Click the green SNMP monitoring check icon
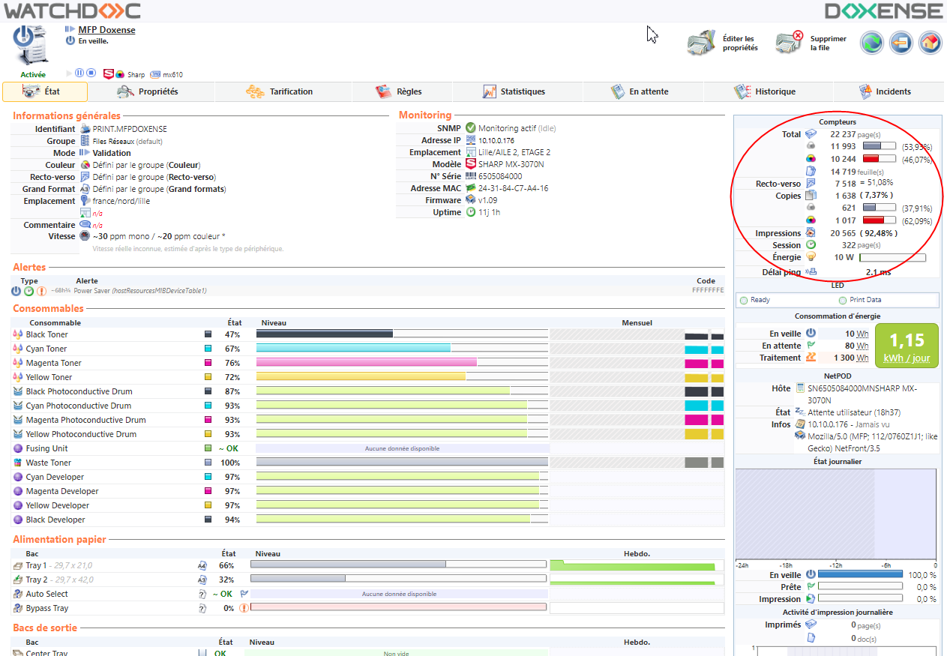Image resolution: width=947 pixels, height=656 pixels. point(470,128)
